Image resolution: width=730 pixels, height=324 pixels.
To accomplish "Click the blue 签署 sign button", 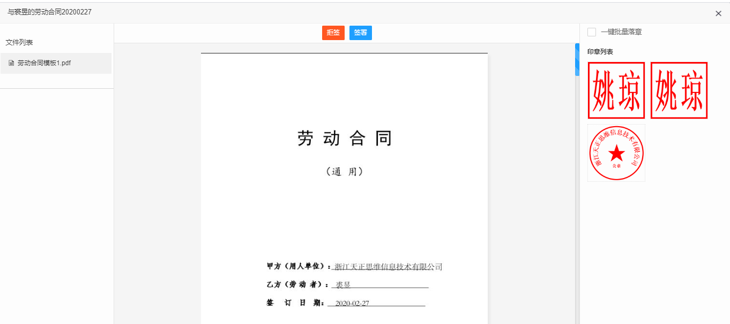I will point(360,33).
